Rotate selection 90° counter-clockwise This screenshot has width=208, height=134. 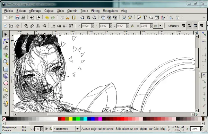(x=26, y=26)
